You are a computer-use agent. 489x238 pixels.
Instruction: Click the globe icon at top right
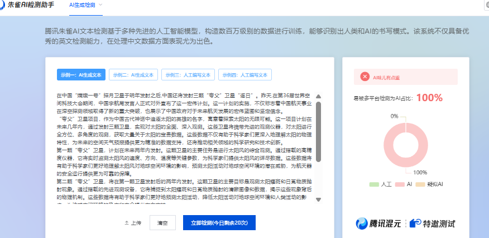[487, 5]
